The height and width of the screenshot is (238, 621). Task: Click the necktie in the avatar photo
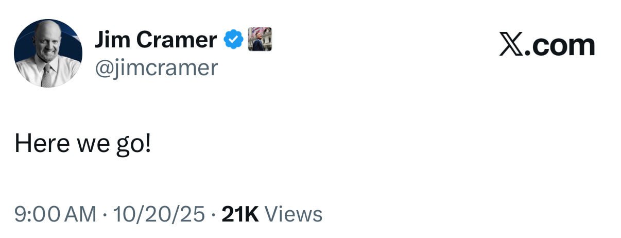click(x=47, y=76)
